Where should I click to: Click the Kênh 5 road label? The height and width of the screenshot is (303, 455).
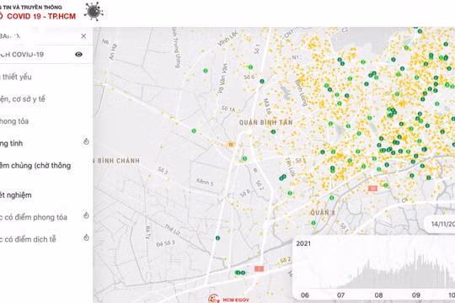coord(205,182)
